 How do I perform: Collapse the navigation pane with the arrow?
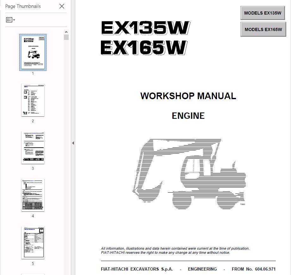click(73, 143)
